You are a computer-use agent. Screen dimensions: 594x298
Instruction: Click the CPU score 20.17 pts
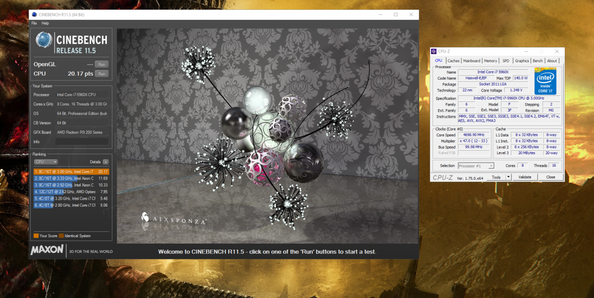tap(80, 74)
